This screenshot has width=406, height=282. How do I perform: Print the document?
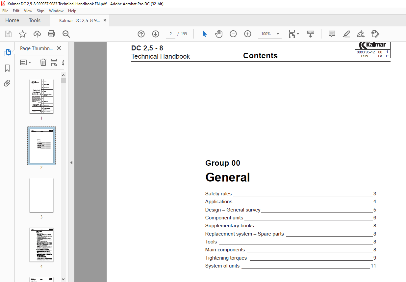coord(51,34)
